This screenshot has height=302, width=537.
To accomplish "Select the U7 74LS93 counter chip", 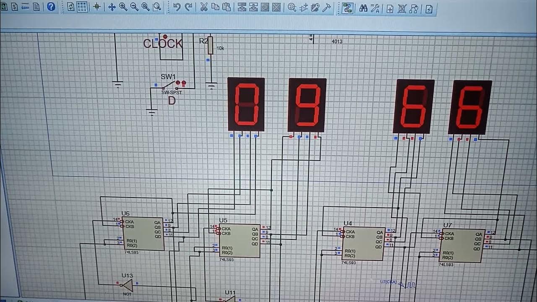I will pyautogui.click(x=462, y=246).
